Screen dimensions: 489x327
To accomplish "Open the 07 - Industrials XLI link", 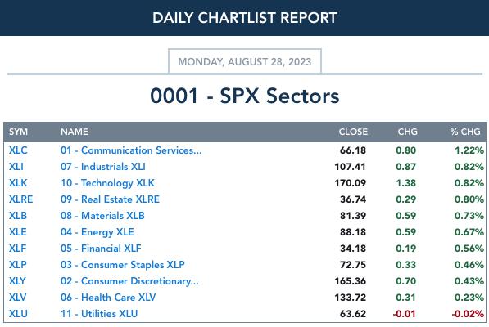I will [103, 167].
